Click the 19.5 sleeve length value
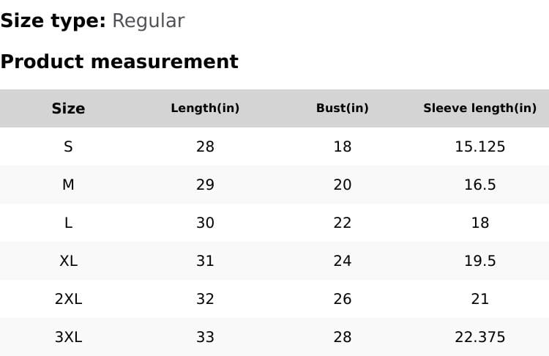Image resolution: width=549 pixels, height=356 pixels. coord(479,261)
